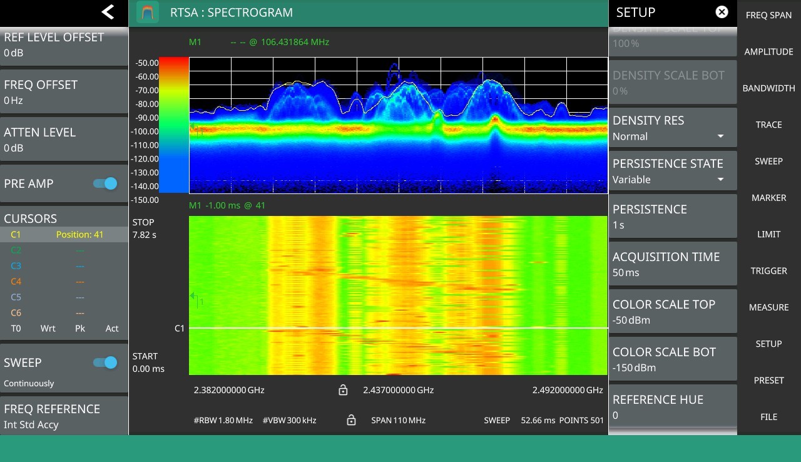This screenshot has height=462, width=801.
Task: Toggle the PRE AMP switch
Action: coord(105,183)
